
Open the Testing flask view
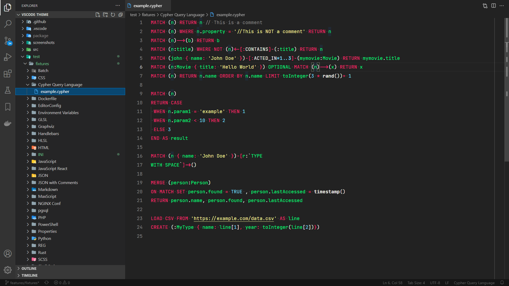coord(8,90)
